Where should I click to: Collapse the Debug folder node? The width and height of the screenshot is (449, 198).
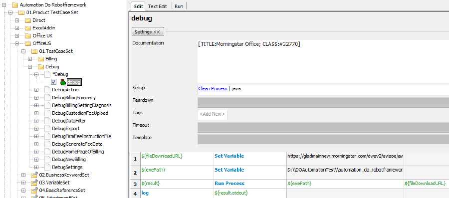(x=30, y=67)
